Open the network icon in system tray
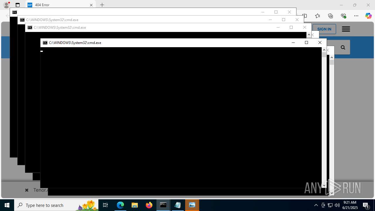Viewport: 375px width, 211px height. (x=330, y=205)
